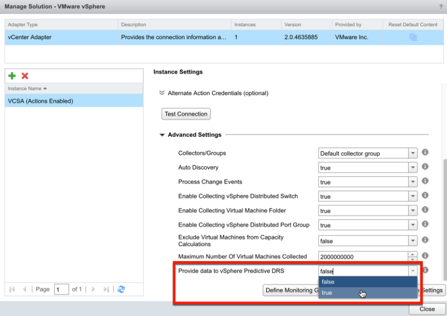
Task: Open Enable Collecting vSphere Distributed Switch dropdown
Action: 413,196
